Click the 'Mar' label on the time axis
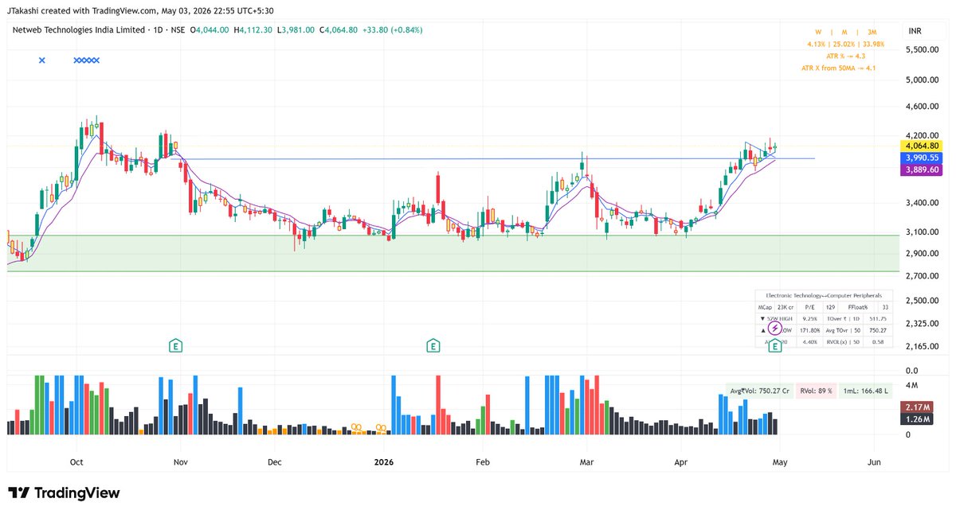Screen dimensions: 956x514 pos(587,462)
